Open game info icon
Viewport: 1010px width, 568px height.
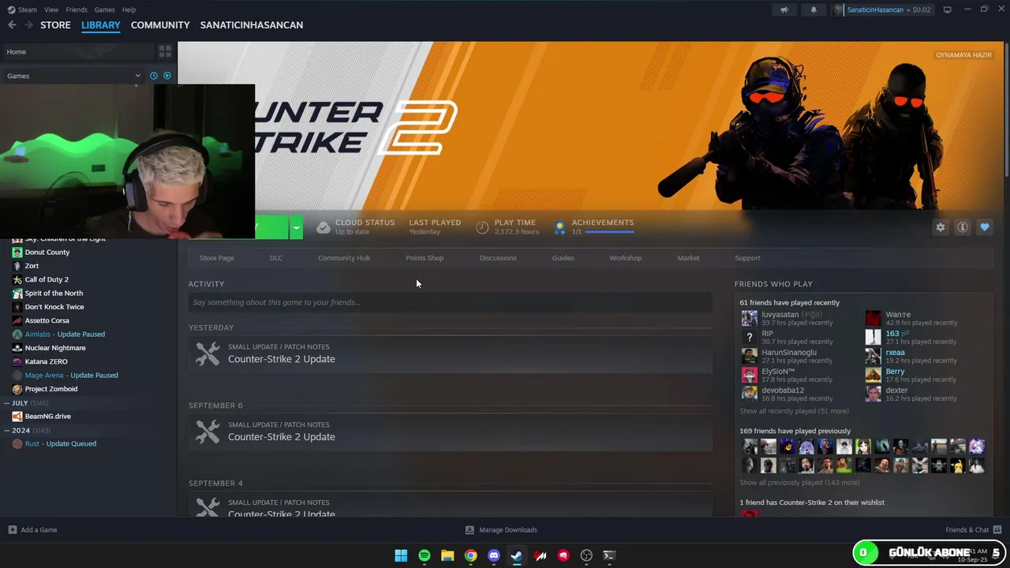[963, 227]
